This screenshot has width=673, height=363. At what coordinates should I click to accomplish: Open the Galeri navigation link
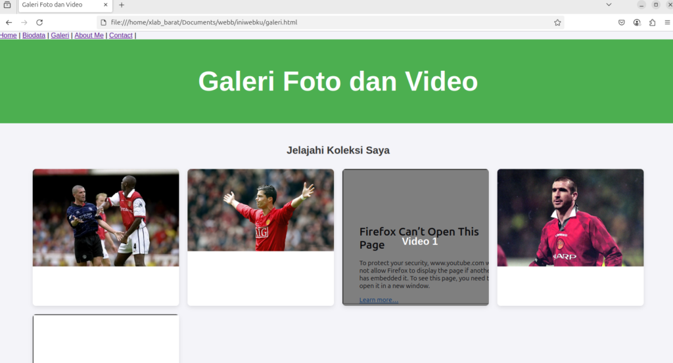coord(60,35)
